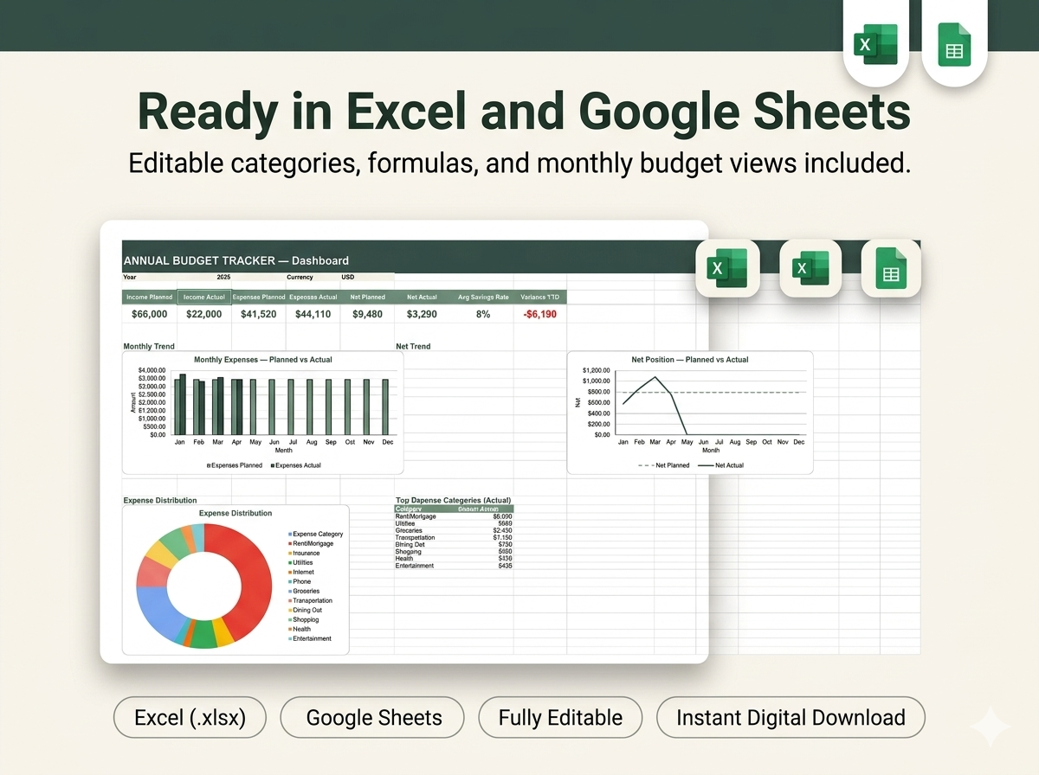Click the USD currency cell

[x=348, y=278]
